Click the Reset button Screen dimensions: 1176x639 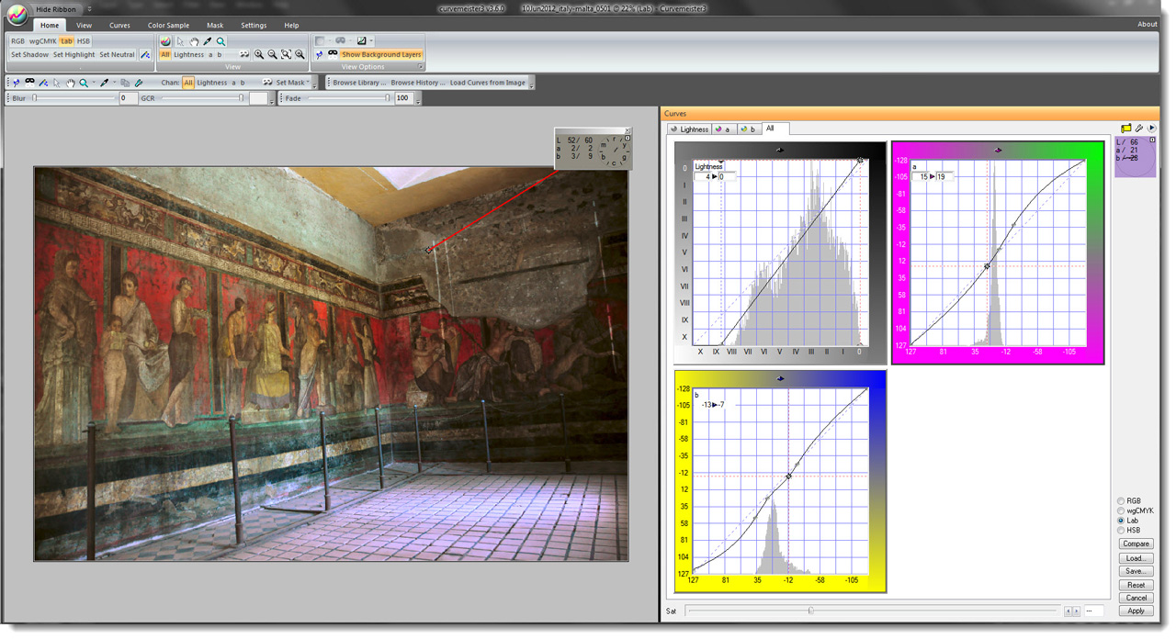1136,585
